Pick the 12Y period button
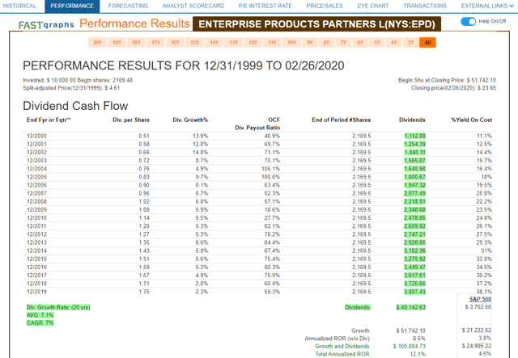 pos(253,43)
